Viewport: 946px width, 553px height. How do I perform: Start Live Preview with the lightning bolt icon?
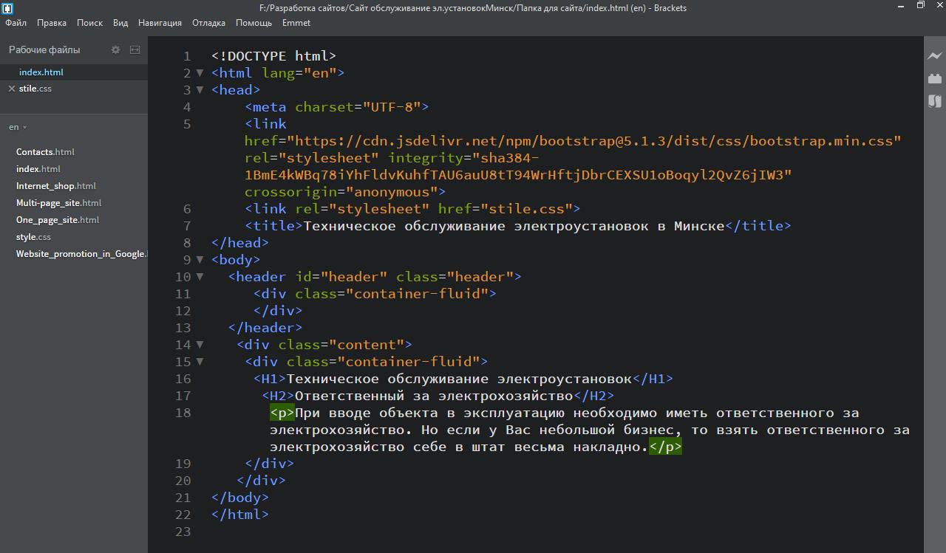[935, 55]
